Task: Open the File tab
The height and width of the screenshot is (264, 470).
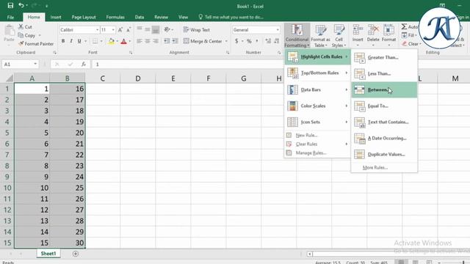Action: 10,17
